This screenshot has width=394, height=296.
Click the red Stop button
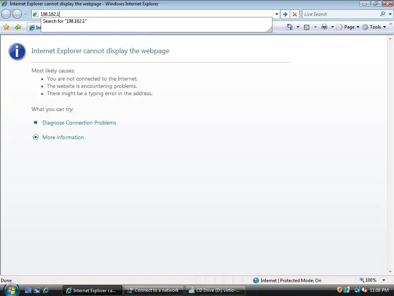click(x=295, y=14)
